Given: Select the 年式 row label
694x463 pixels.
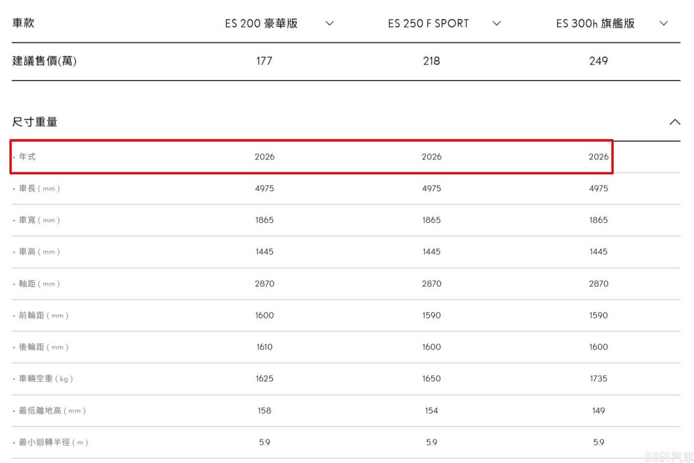Looking at the screenshot, I should click(x=27, y=157).
